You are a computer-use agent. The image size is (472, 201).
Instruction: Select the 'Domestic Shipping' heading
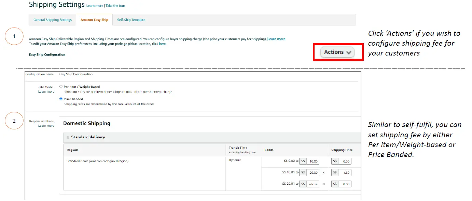pyautogui.click(x=87, y=123)
